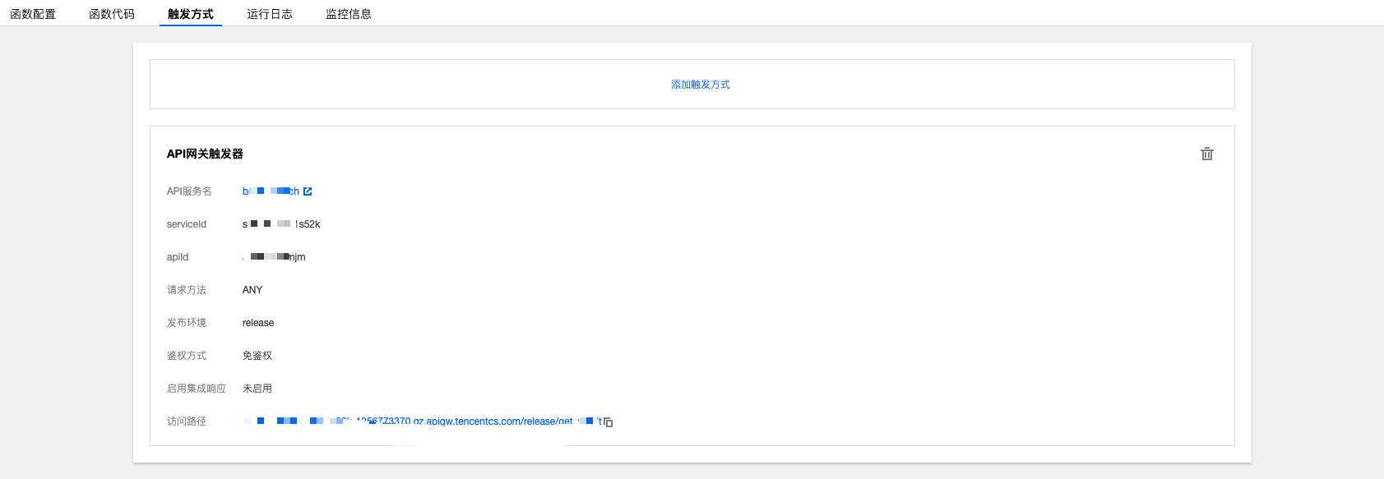The width and height of the screenshot is (1384, 479).
Task: Click the 鉴权方式 label
Action: pos(187,356)
